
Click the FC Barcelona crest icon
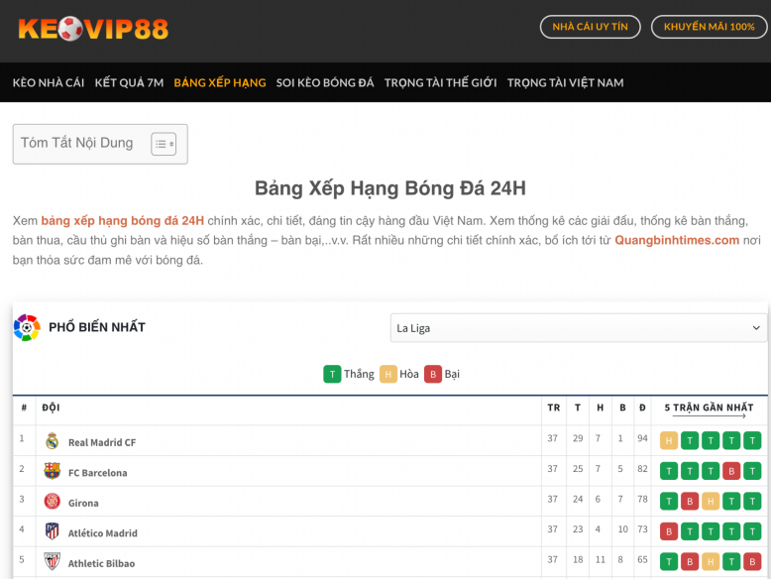pyautogui.click(x=53, y=471)
